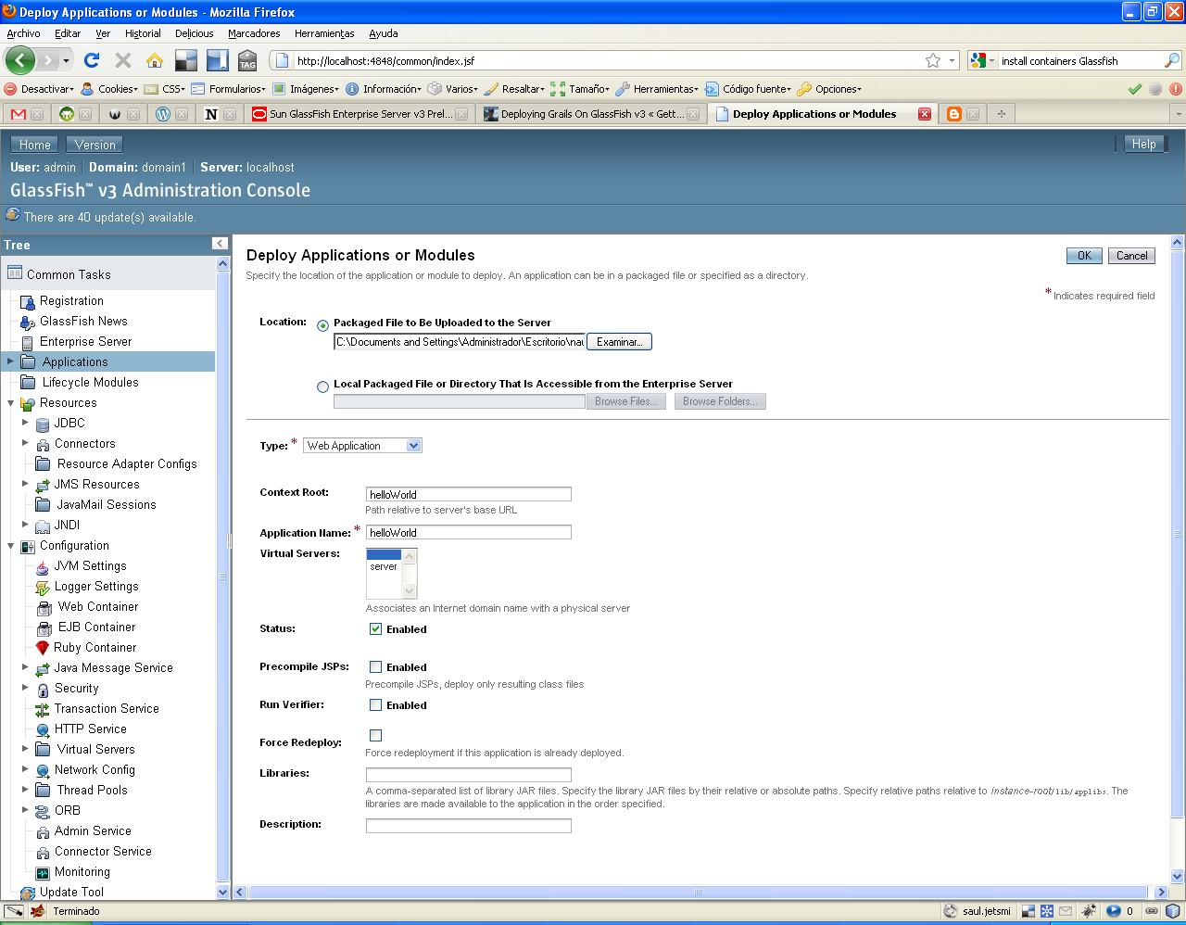Collapse the Configuration tree node

10,545
